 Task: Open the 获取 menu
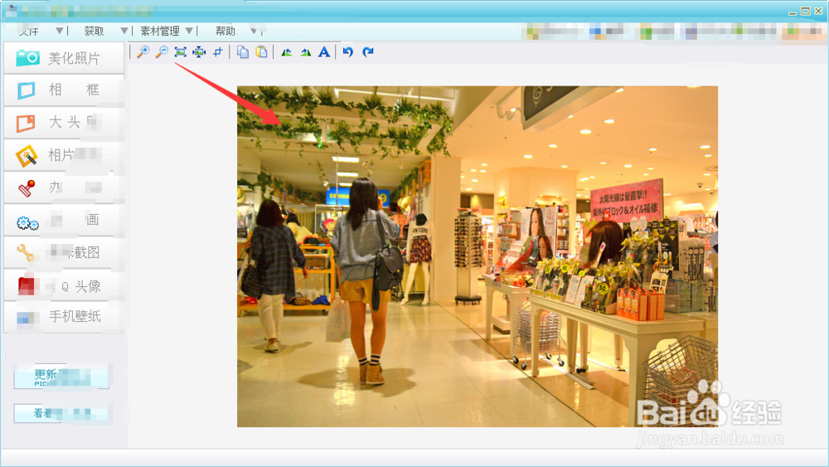point(94,31)
